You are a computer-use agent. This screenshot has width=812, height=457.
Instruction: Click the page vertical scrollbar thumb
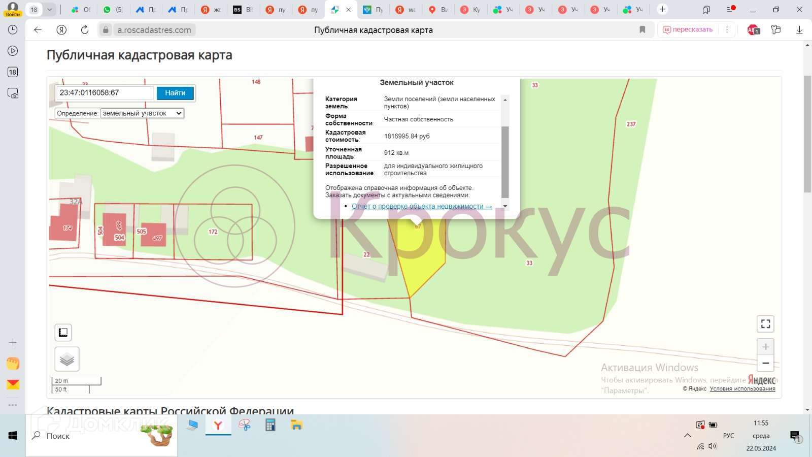807,134
